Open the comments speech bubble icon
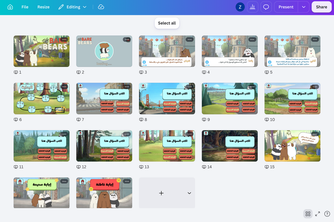Screen dimensions: 334x222 [x=266, y=7]
